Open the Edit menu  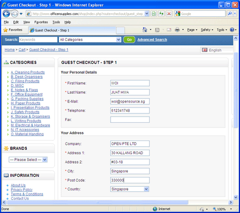pyautogui.click(x=16, y=22)
